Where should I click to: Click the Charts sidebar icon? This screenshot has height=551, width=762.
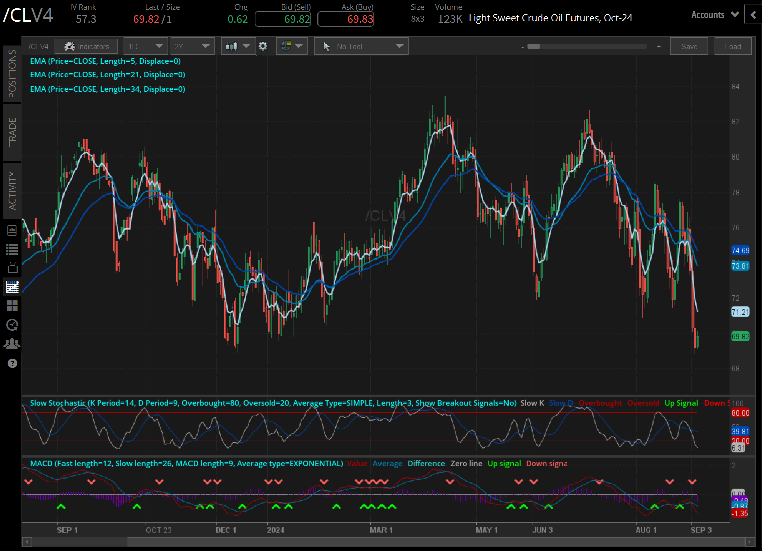point(12,287)
